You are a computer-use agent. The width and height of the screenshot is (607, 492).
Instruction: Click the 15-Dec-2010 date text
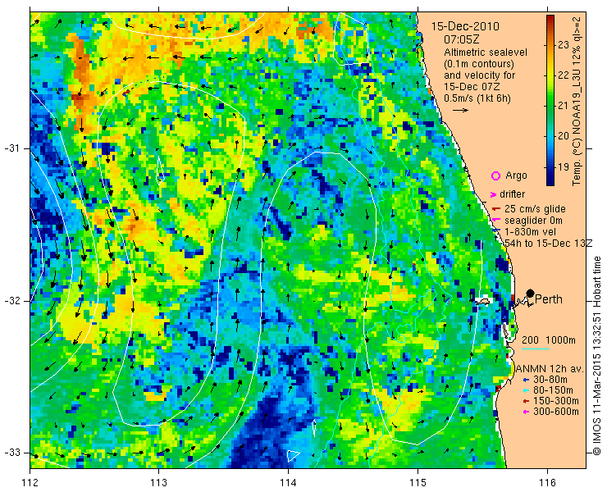coord(465,26)
